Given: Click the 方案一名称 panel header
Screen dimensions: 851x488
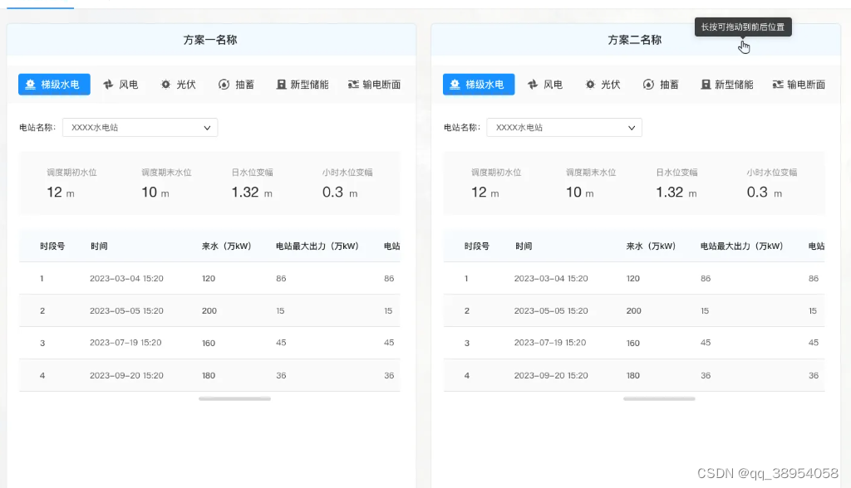Looking at the screenshot, I should pyautogui.click(x=210, y=40).
